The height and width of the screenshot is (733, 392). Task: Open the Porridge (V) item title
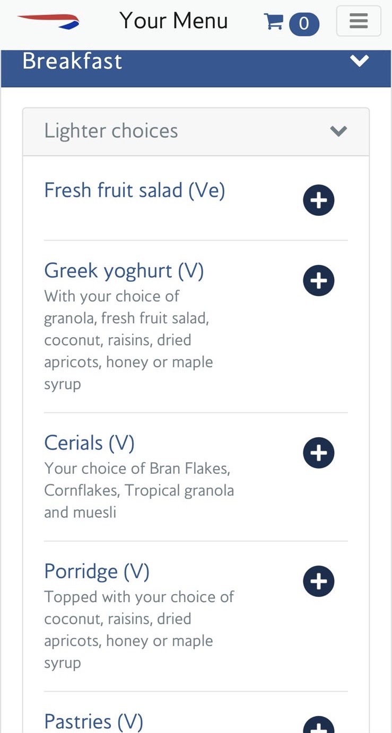point(97,571)
